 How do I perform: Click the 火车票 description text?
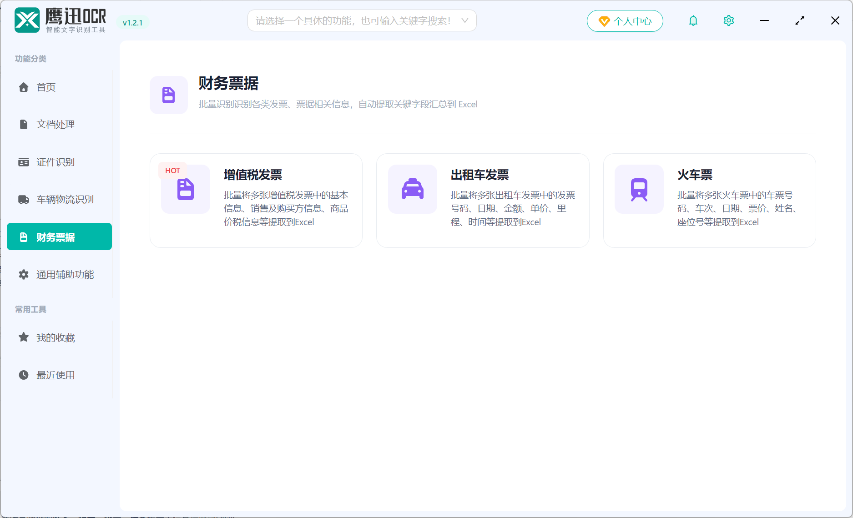coord(737,208)
